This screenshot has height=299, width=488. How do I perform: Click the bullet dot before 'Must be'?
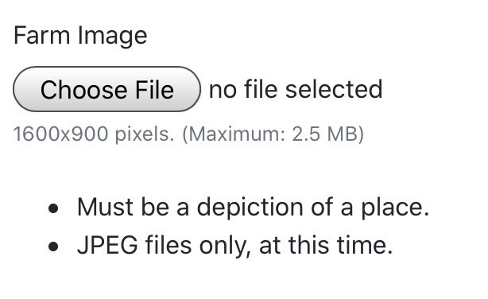click(53, 208)
